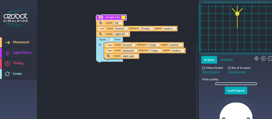Screen dimensions: 272x119
Task: Select the 'repeat' loop block label
Action: (102, 40)
